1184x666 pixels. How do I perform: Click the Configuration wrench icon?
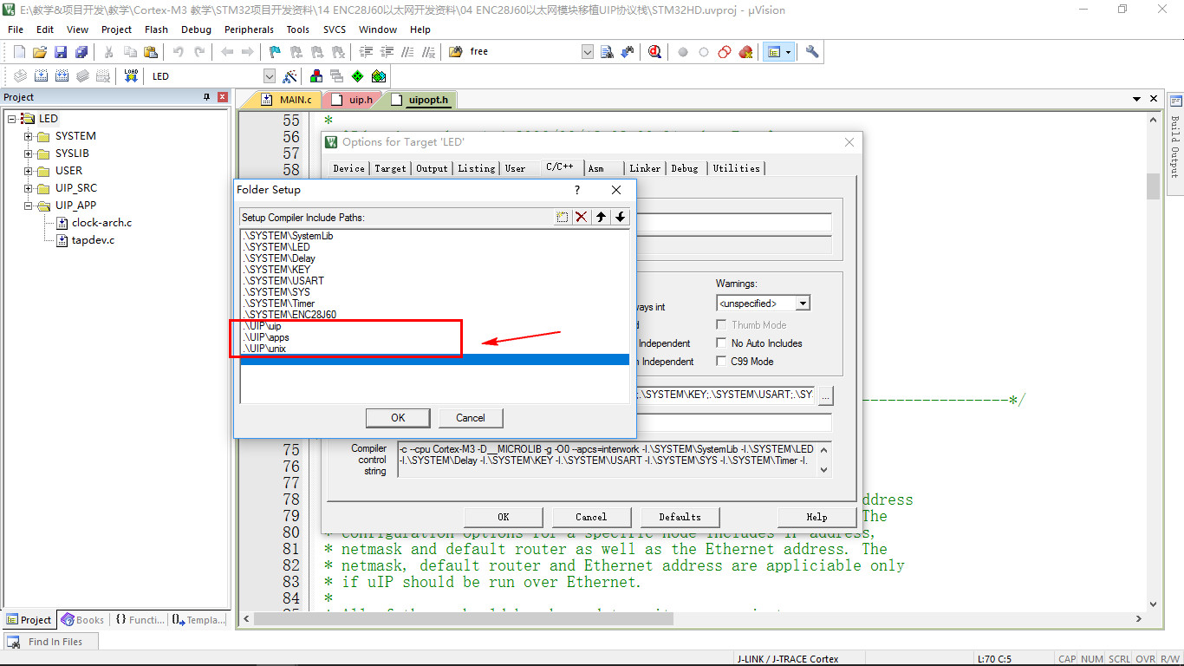click(812, 52)
